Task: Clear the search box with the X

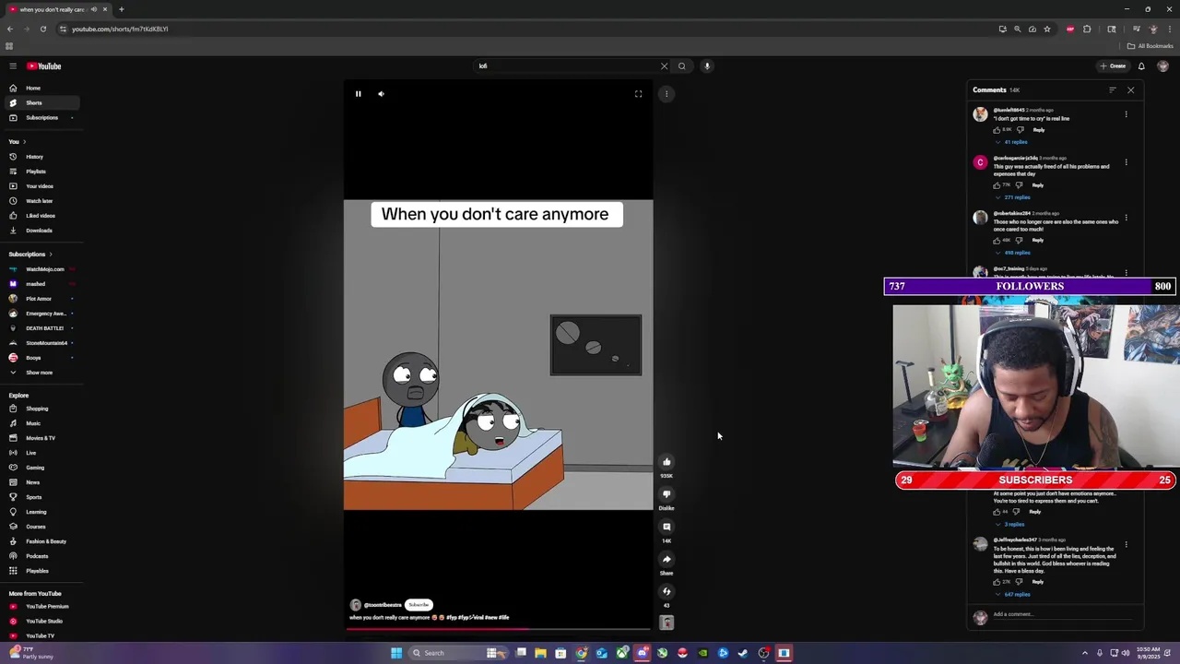Action: pyautogui.click(x=664, y=66)
